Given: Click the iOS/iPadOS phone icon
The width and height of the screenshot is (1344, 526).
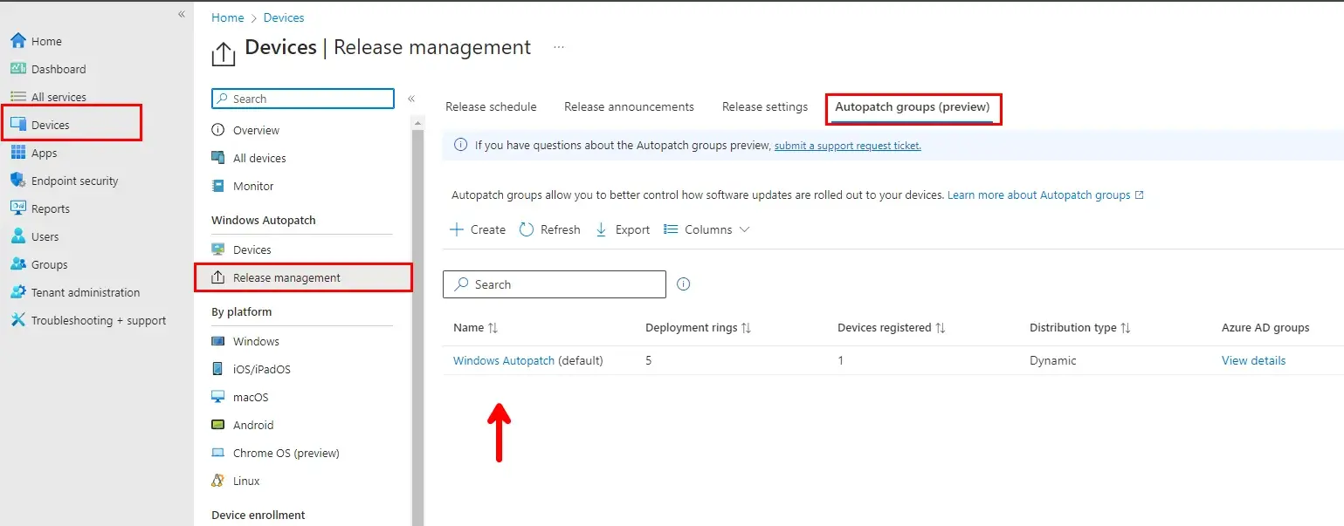Looking at the screenshot, I should (218, 369).
